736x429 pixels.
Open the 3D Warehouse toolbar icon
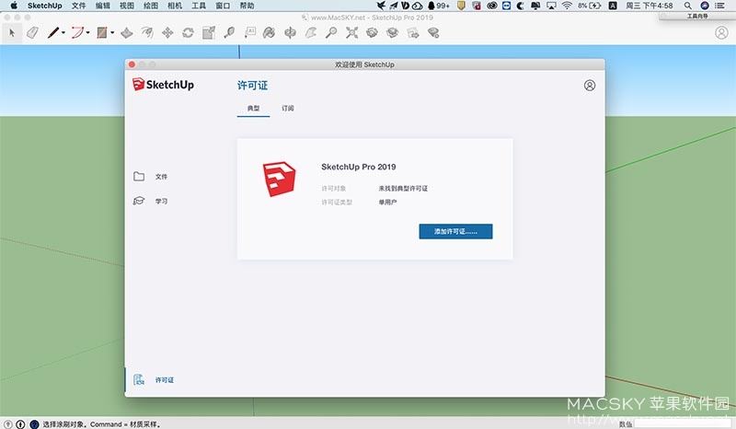pyautogui.click(x=373, y=33)
